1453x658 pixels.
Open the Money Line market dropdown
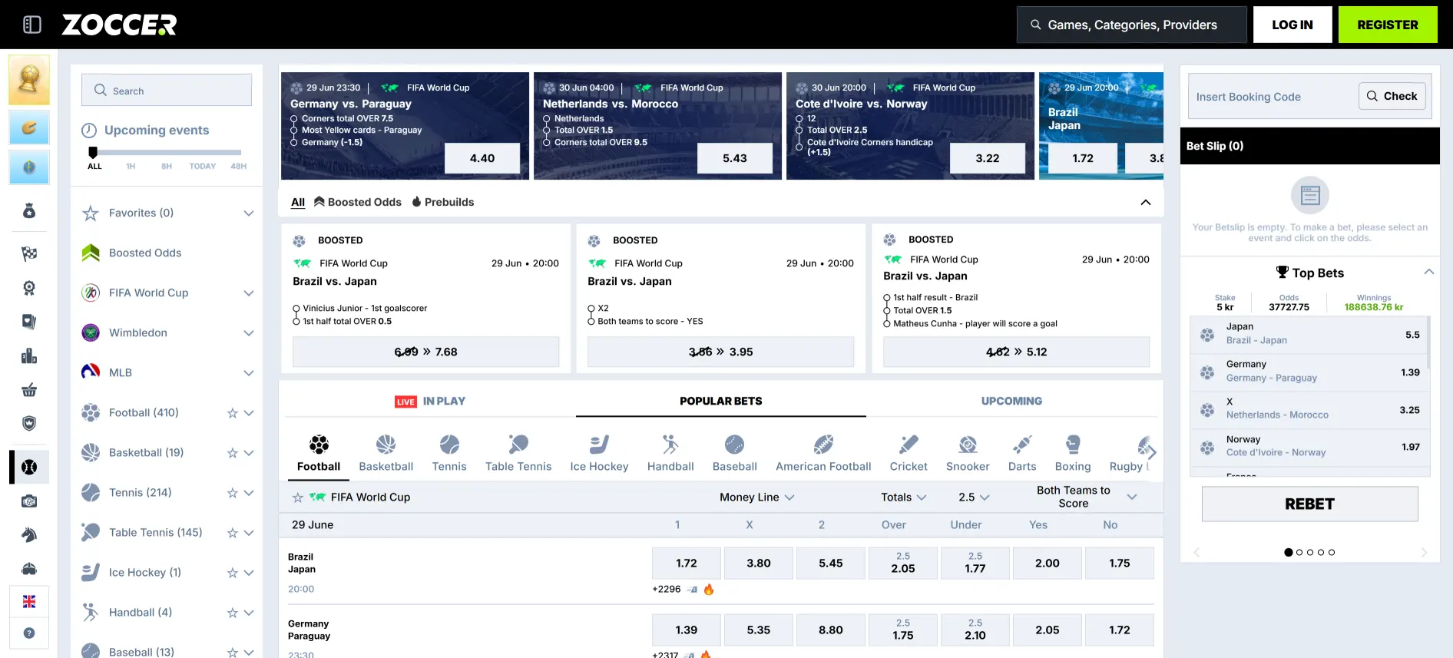point(756,497)
